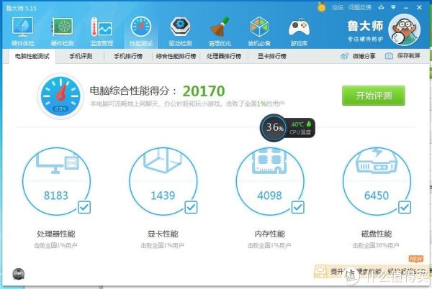This screenshot has height=289, width=432.
Task: Click the 微博分享 text link
Action: point(364,56)
